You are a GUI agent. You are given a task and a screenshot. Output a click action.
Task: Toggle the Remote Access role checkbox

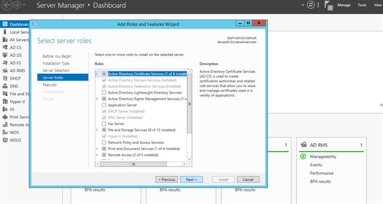(104, 155)
